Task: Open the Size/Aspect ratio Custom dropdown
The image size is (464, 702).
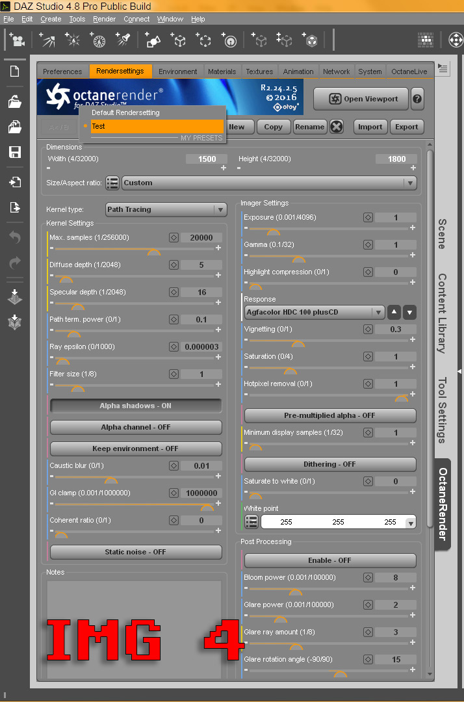Action: coord(269,183)
